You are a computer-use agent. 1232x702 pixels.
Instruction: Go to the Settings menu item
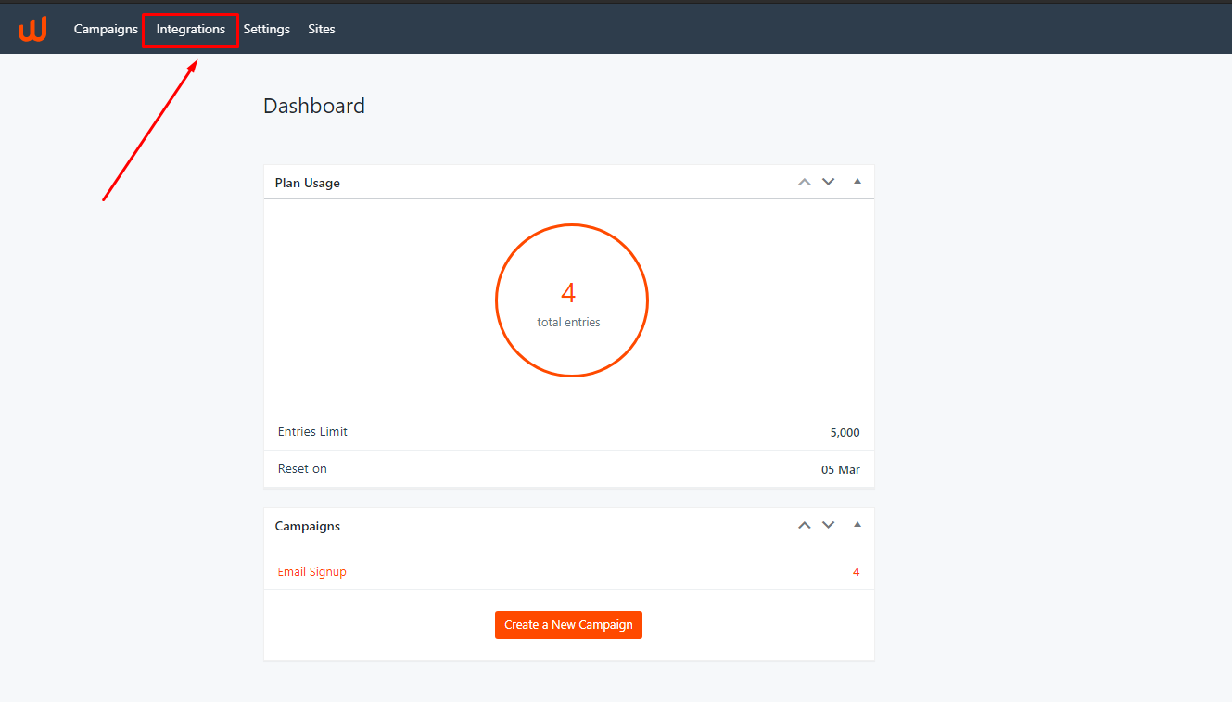tap(267, 30)
